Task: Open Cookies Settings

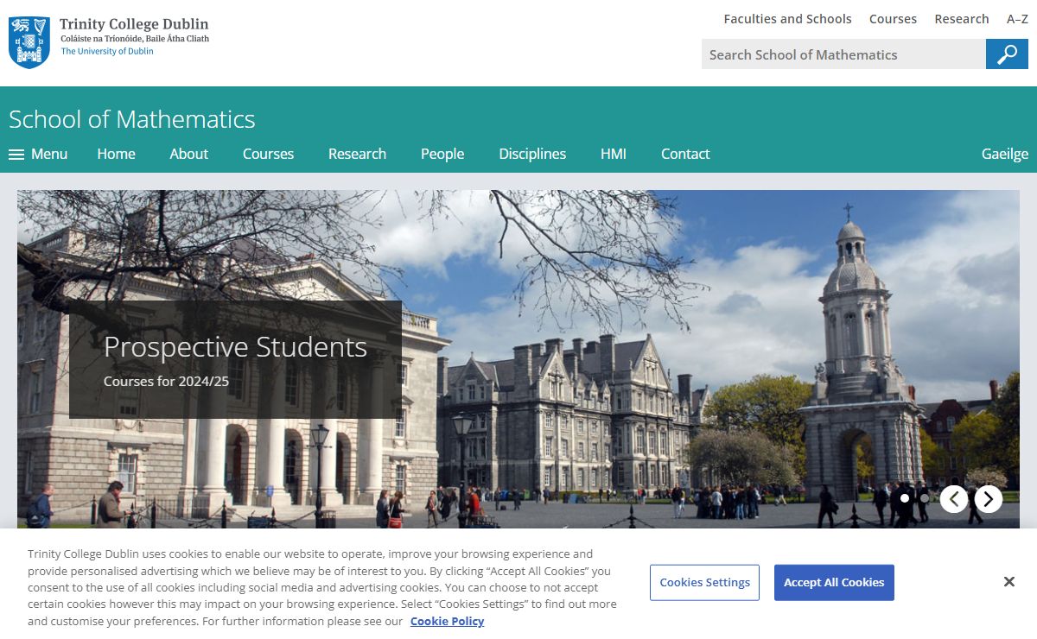Action: [x=704, y=583]
